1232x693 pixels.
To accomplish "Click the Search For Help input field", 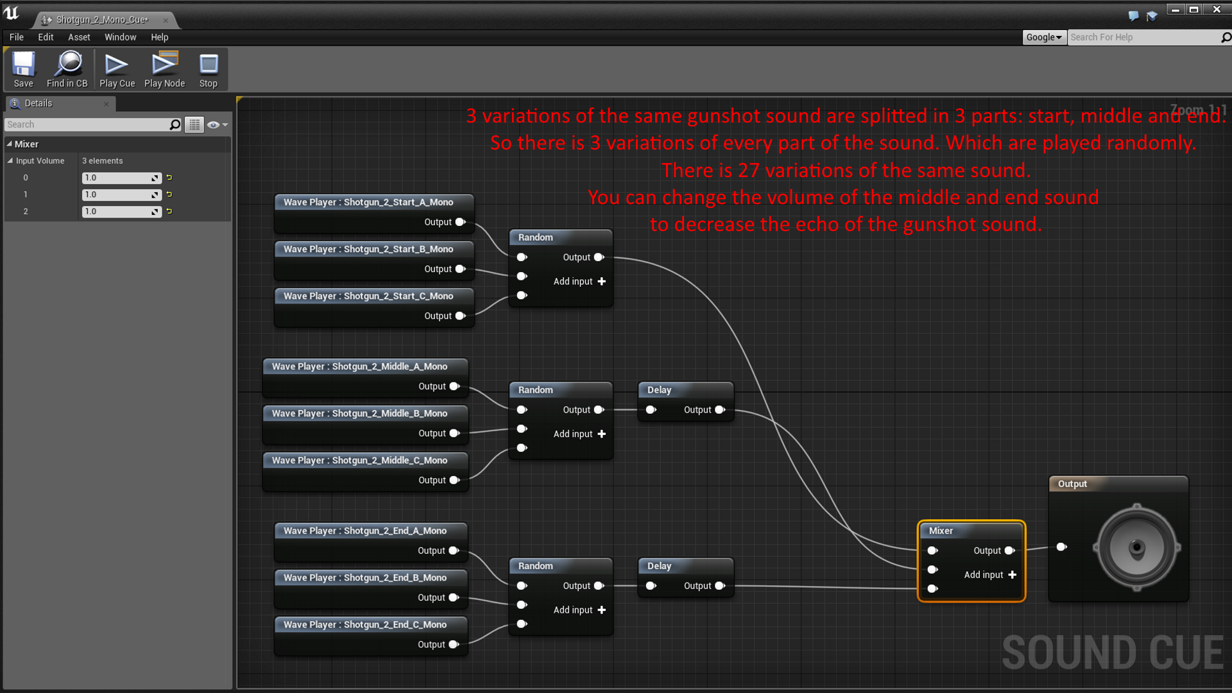I will click(1142, 37).
